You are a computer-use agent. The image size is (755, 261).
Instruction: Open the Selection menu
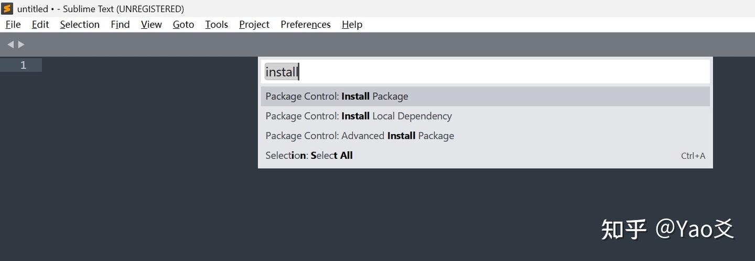pyautogui.click(x=80, y=25)
